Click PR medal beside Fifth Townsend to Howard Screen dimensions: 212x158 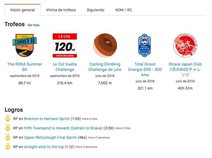pos(8,128)
